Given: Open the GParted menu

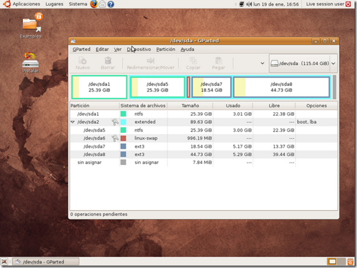Looking at the screenshot, I should (x=82, y=49).
